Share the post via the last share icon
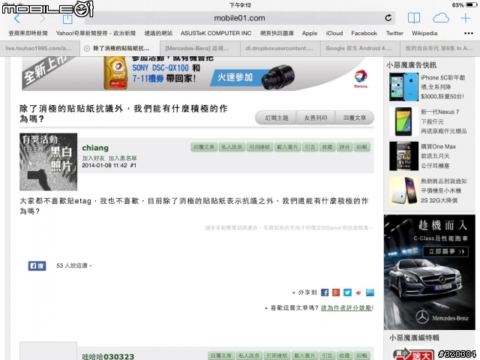The image size is (480, 360). [370, 292]
